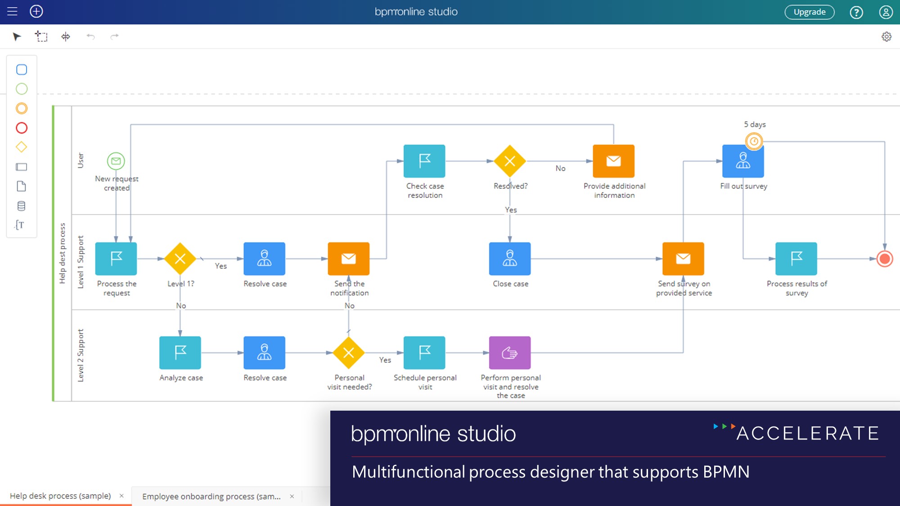
Task: Close the Help desk process tab
Action: [x=121, y=496]
